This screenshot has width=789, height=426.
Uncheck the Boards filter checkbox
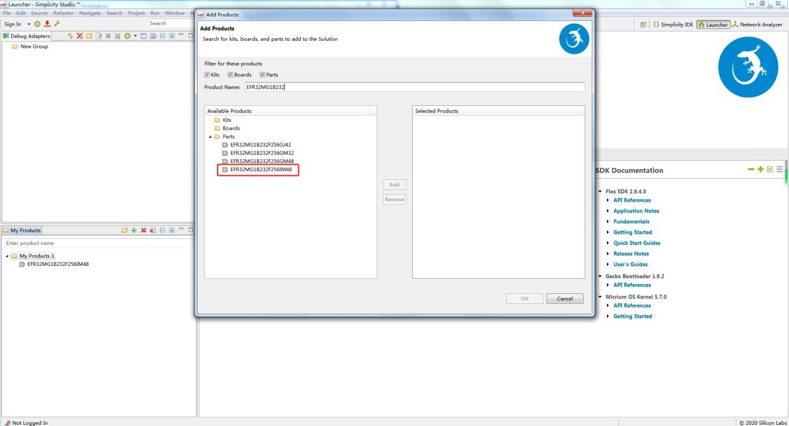point(230,74)
